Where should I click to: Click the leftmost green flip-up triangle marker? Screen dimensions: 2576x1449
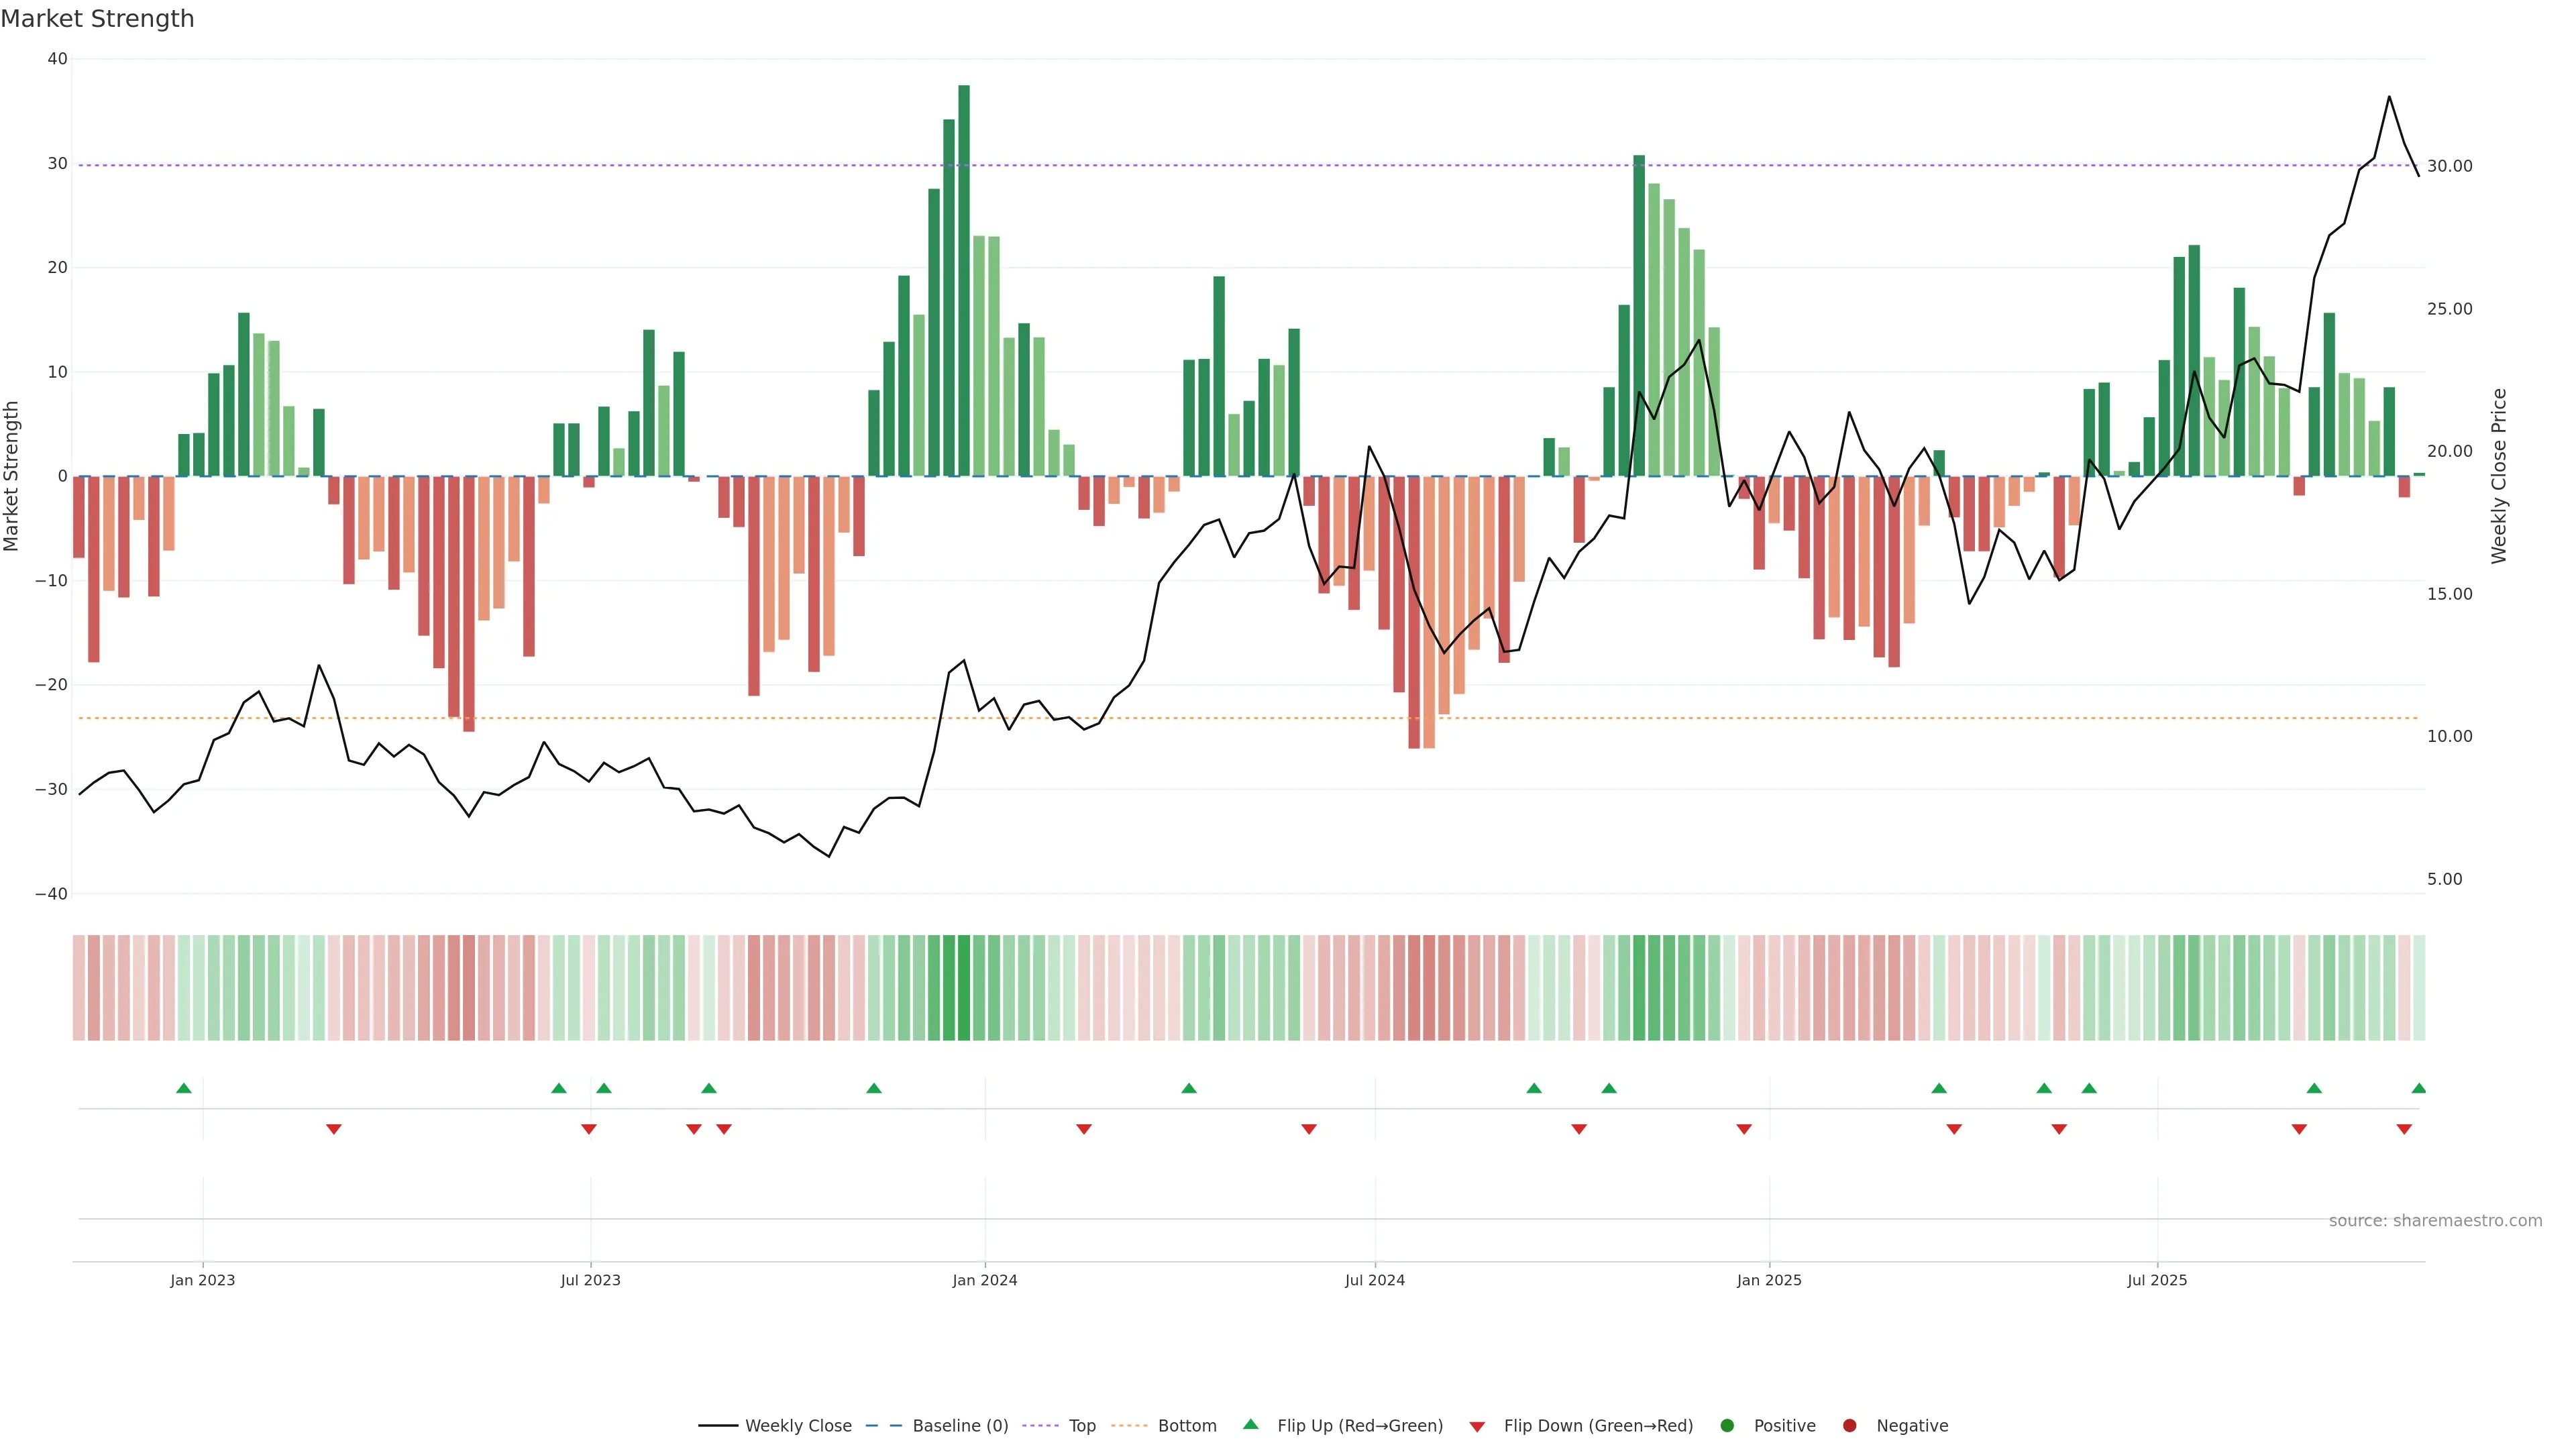(x=184, y=1088)
